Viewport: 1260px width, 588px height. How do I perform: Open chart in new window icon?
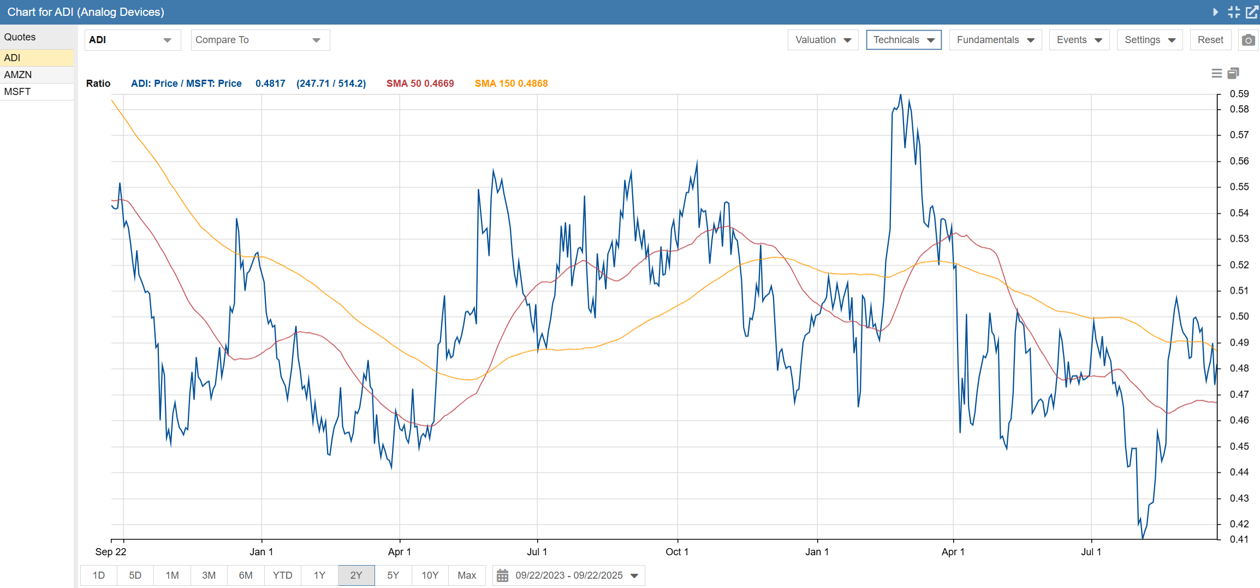[1252, 12]
